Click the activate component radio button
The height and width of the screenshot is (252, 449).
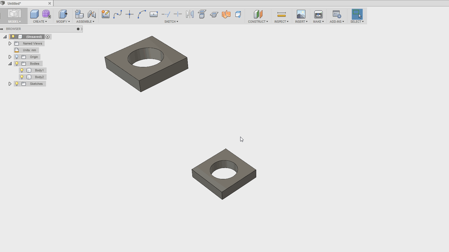point(48,37)
